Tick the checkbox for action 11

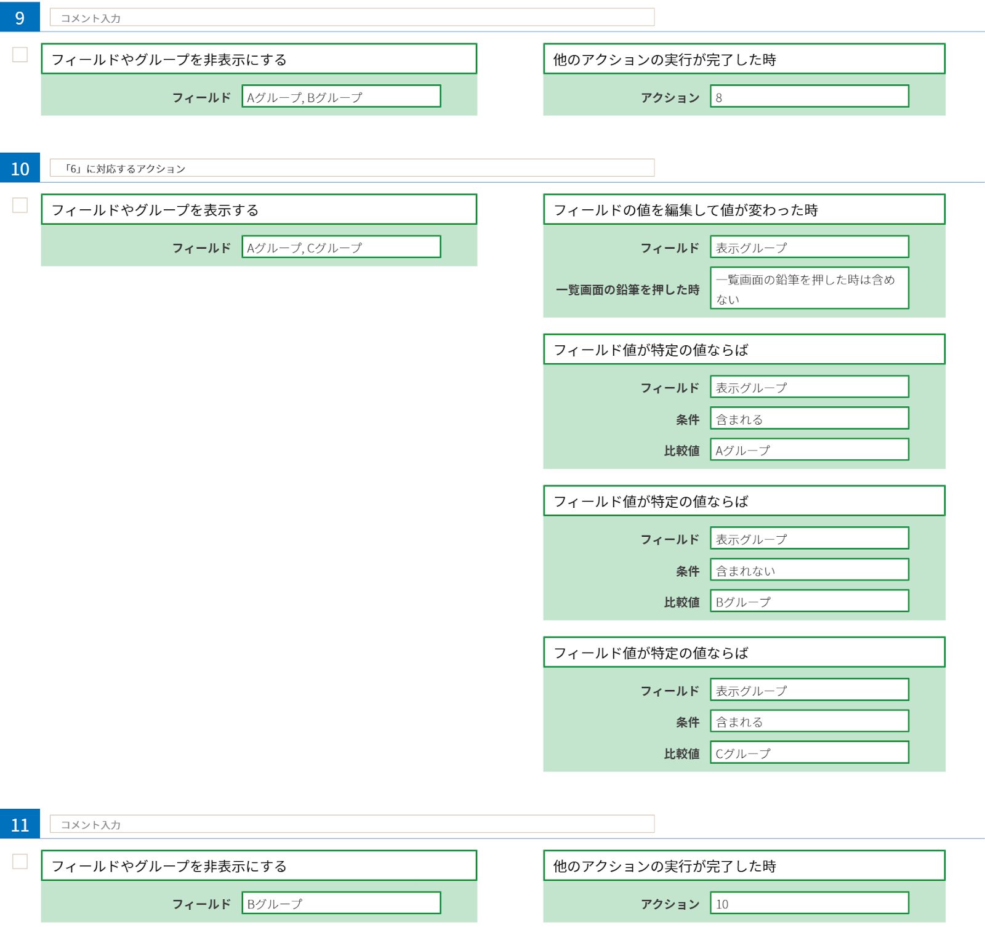coord(20,861)
